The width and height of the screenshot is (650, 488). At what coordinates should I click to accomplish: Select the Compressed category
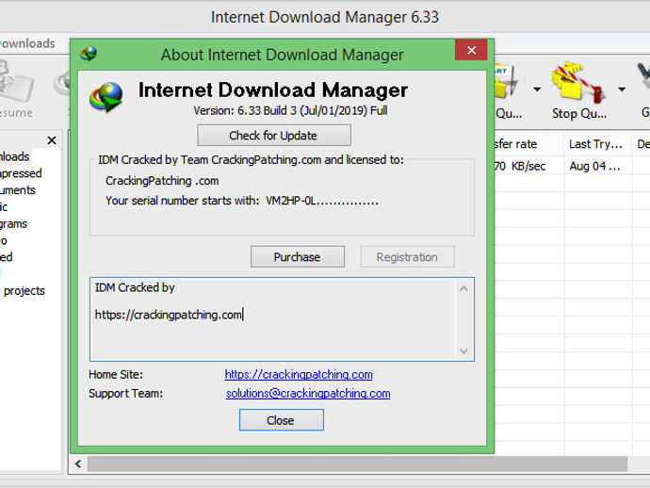[21, 173]
